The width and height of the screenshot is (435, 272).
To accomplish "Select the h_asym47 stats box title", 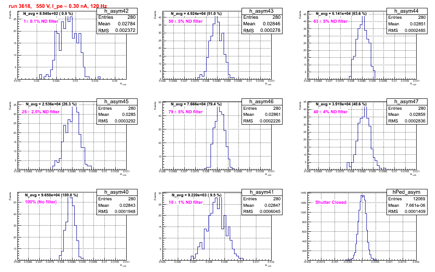I will point(407,101).
